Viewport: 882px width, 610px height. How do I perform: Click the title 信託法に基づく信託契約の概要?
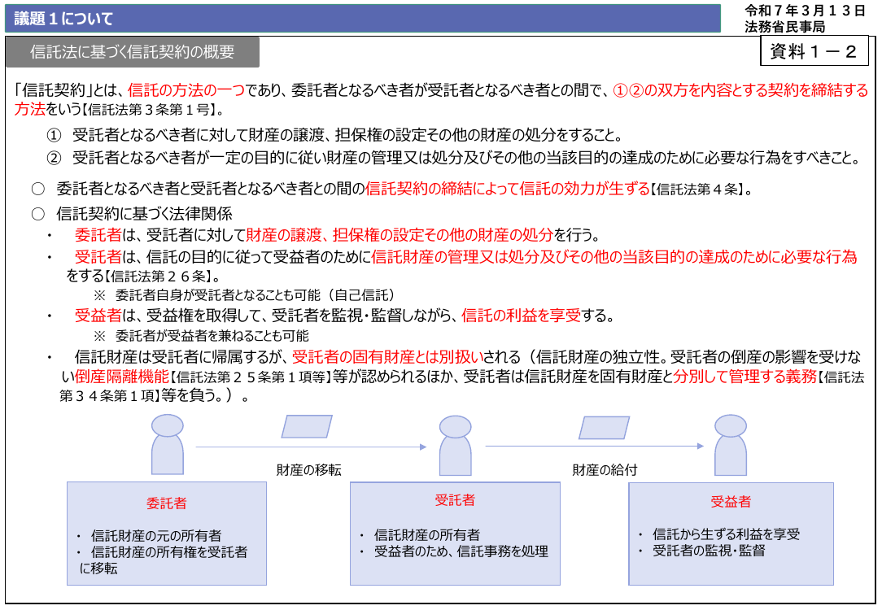(x=132, y=52)
